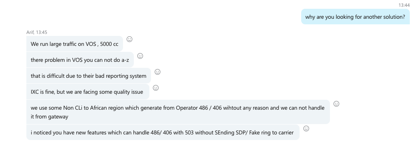The width and height of the screenshot is (415, 144).
Task: Select the "that is difficult due to" message
Action: click(89, 76)
